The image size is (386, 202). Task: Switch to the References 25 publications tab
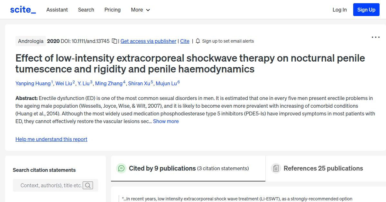click(323, 168)
